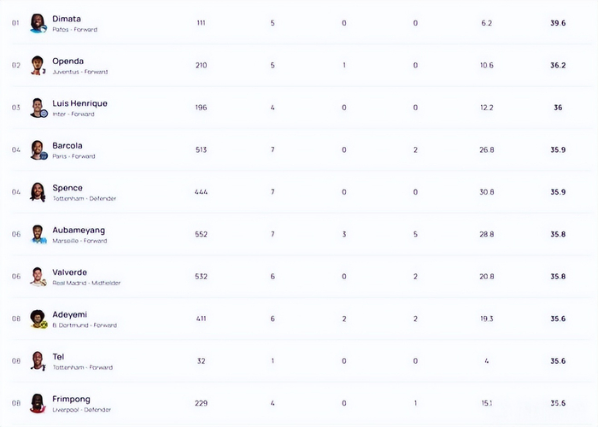
Task: Click Barcola's player avatar photo
Action: point(38,149)
